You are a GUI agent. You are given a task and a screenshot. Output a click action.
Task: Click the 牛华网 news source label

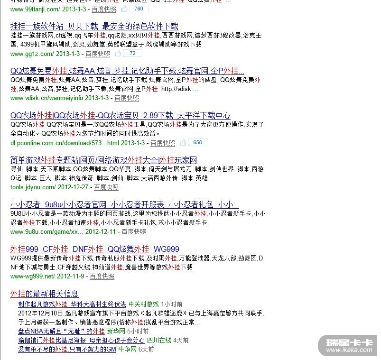[128, 349]
